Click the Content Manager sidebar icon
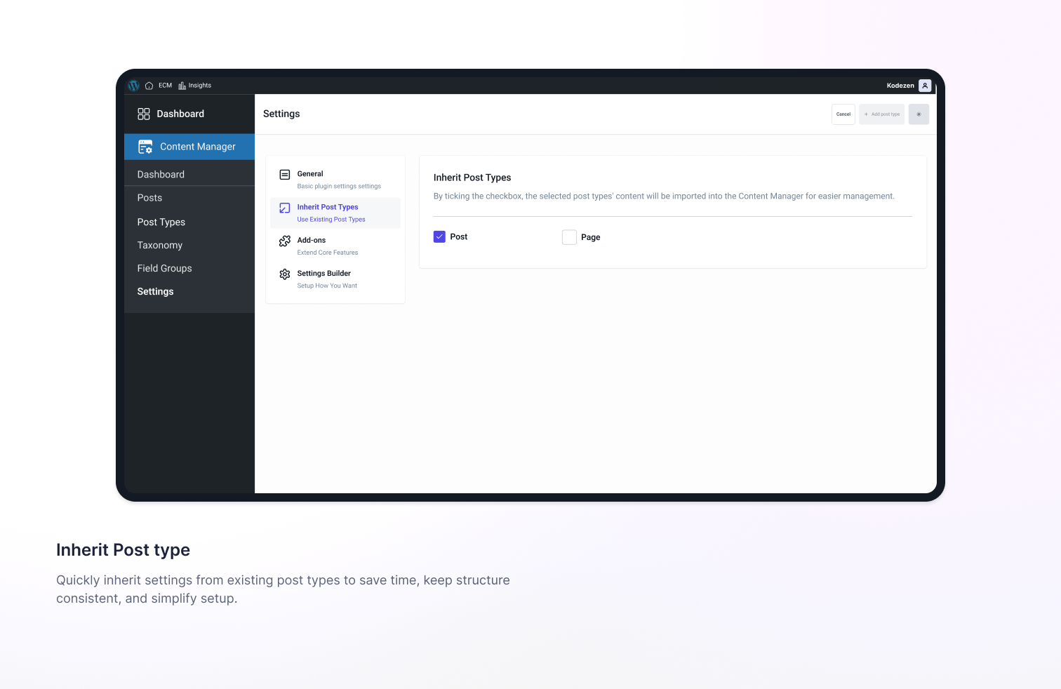1061x689 pixels. (145, 147)
